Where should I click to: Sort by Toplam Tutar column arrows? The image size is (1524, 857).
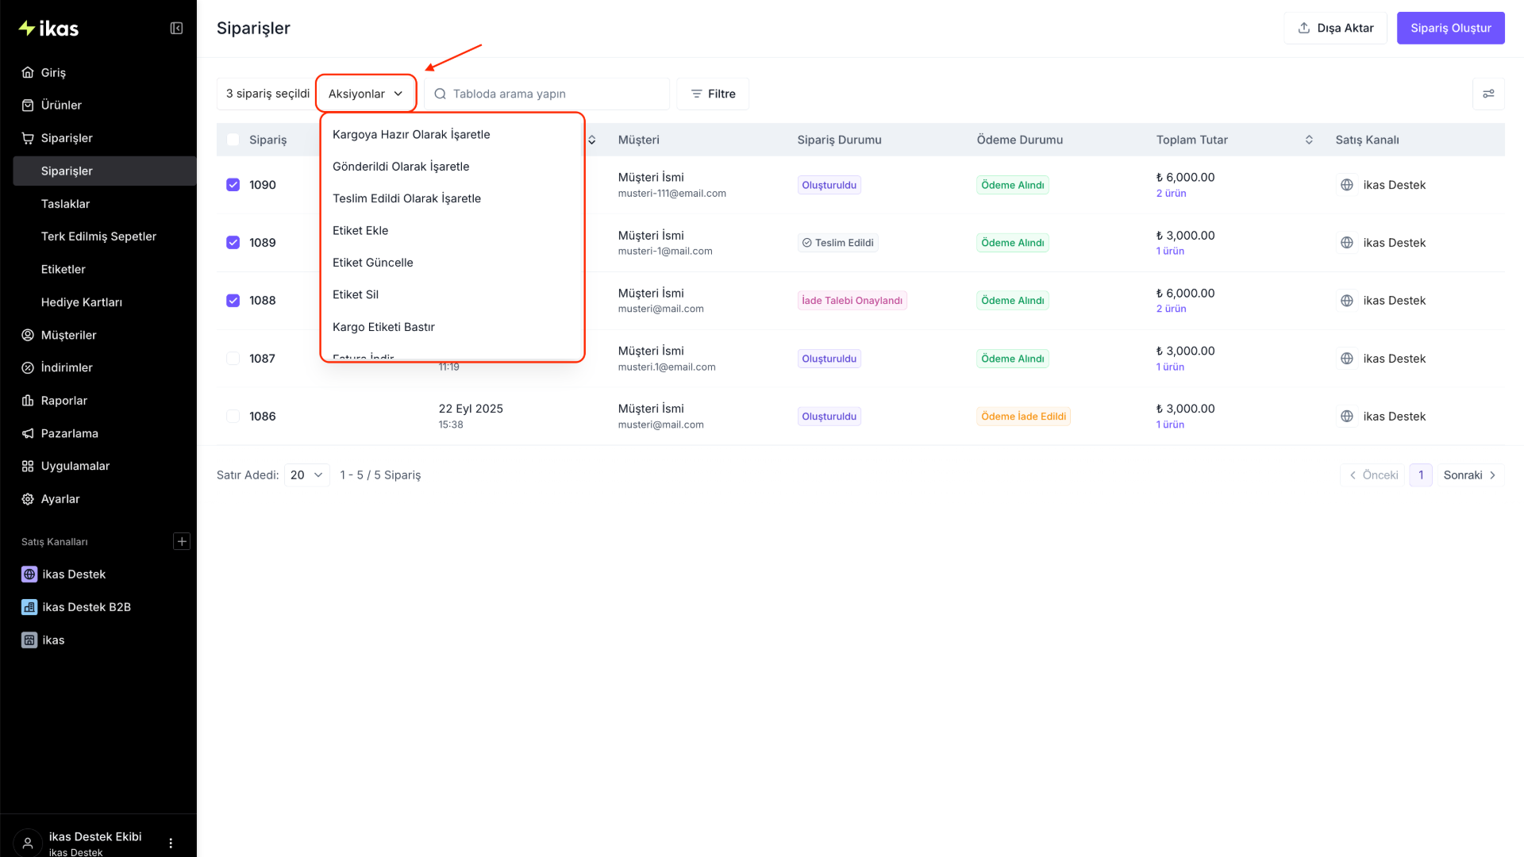coord(1309,140)
